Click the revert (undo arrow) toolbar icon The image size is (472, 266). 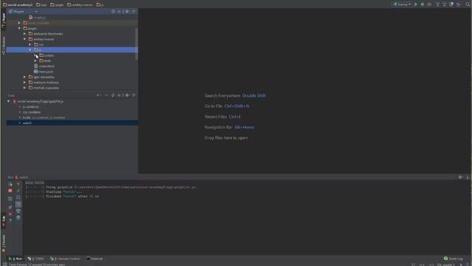point(458,4)
